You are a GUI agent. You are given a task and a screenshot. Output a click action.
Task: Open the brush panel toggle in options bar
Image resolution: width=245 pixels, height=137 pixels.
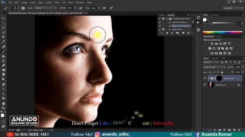point(23,8)
